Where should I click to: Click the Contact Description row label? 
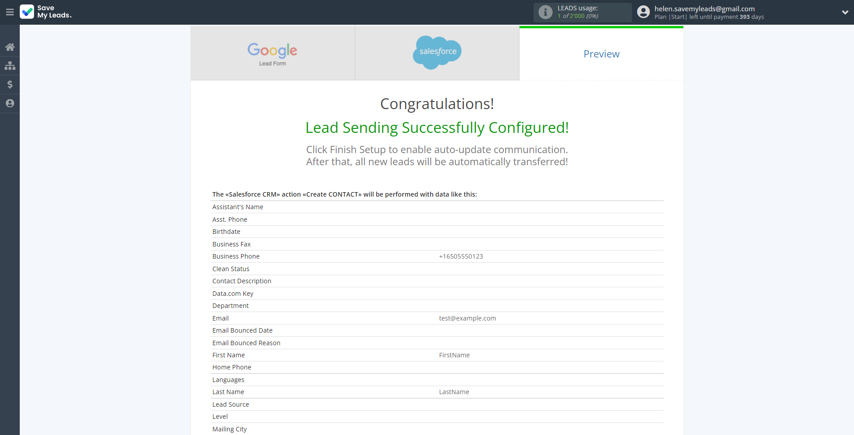[242, 281]
